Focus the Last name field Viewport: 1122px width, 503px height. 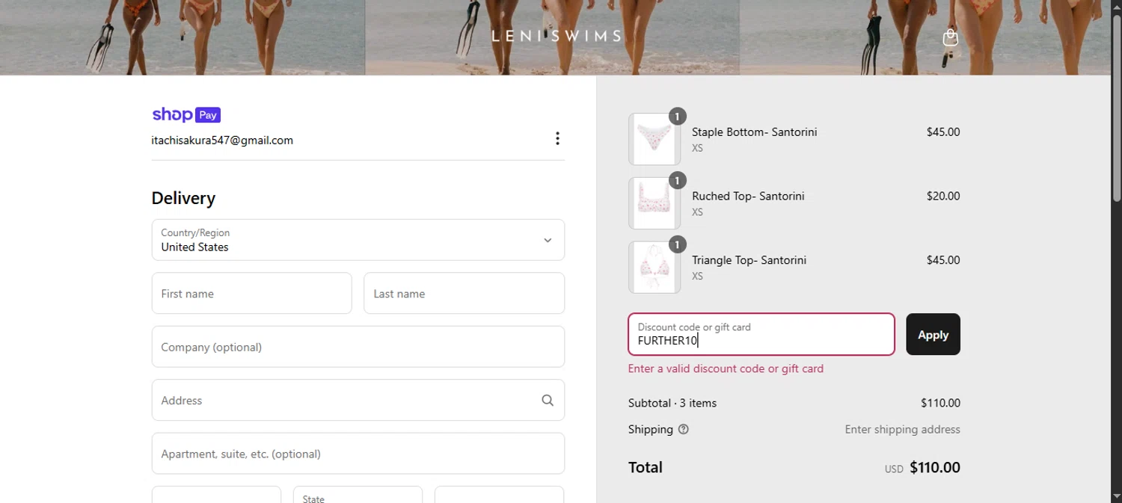[x=464, y=293]
